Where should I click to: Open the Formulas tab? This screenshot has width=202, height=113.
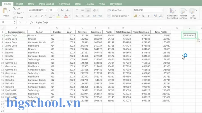[x=65, y=4]
